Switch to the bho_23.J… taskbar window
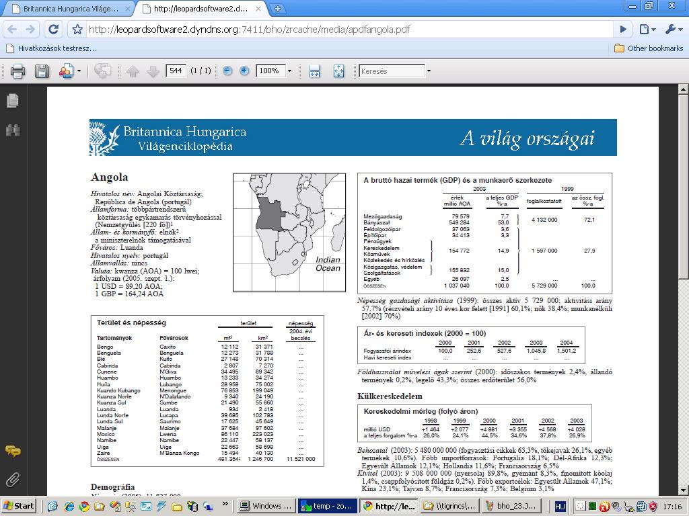689x516 pixels. click(x=510, y=506)
